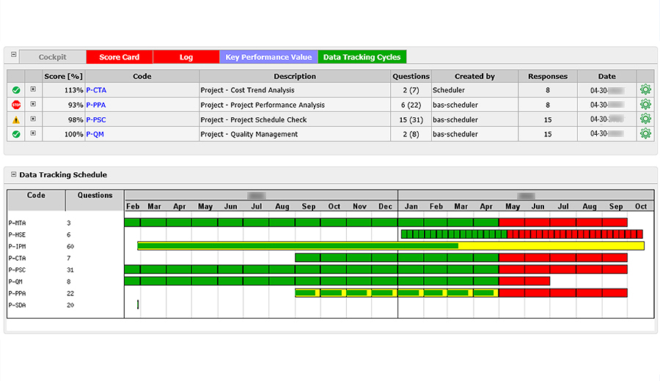Expand the P-CTA row details
Screen dimensions: 660x381
click(33, 90)
